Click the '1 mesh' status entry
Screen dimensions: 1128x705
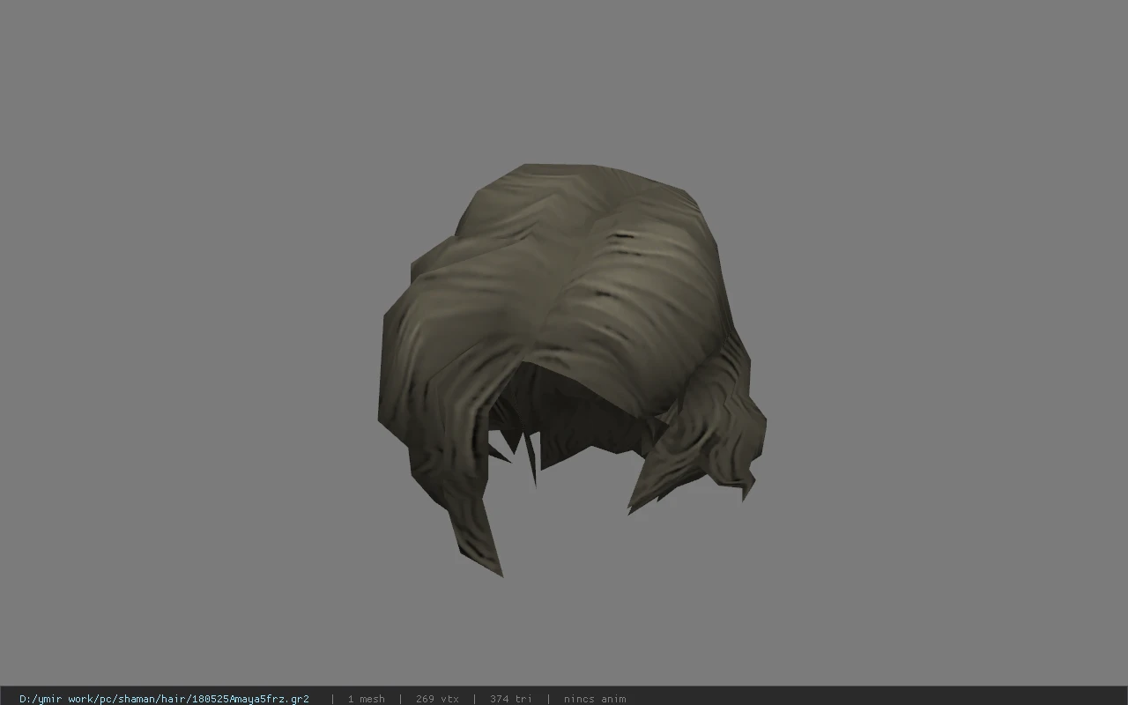click(366, 699)
